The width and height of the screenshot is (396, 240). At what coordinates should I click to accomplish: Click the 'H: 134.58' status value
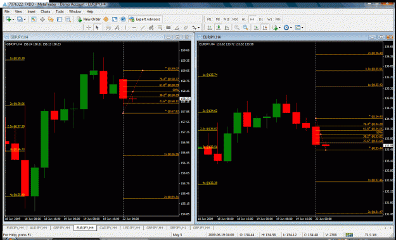269,235
